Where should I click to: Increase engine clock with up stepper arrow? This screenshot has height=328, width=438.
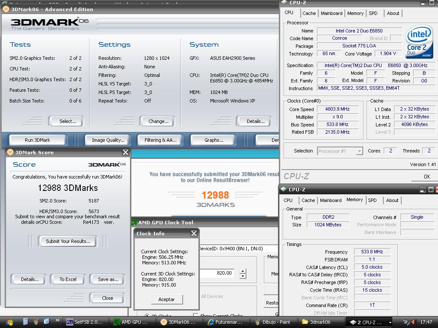point(243,271)
